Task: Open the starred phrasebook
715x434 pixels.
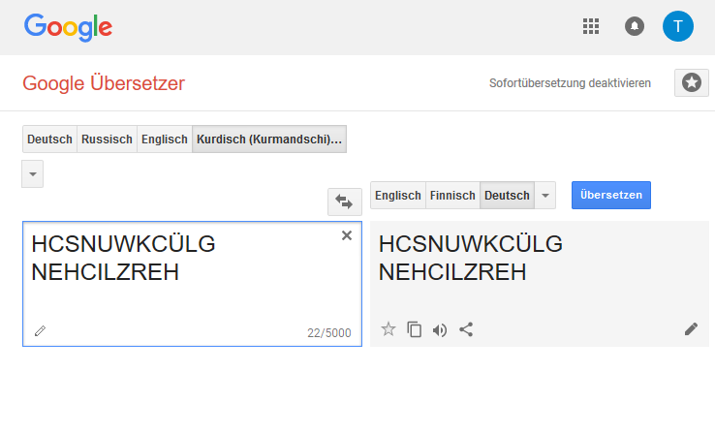Action: [x=691, y=83]
